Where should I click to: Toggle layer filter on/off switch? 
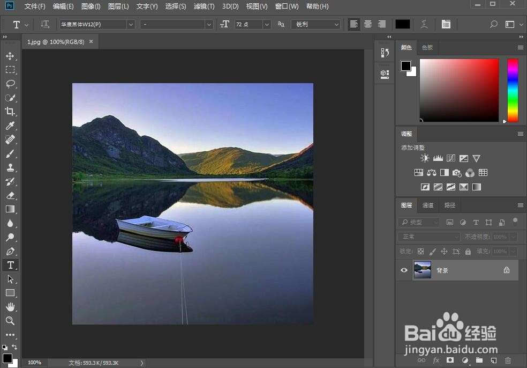pos(515,220)
